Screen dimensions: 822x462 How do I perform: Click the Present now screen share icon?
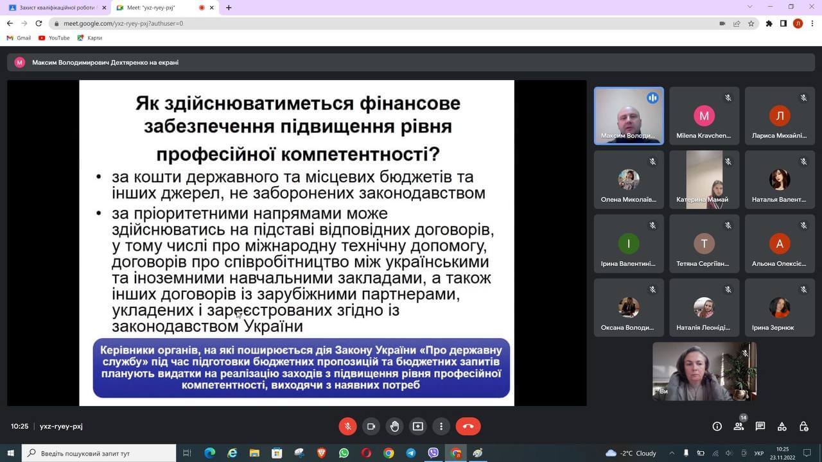[418, 426]
